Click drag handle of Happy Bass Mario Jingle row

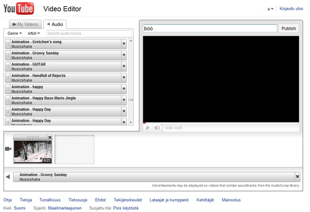pos(8,100)
